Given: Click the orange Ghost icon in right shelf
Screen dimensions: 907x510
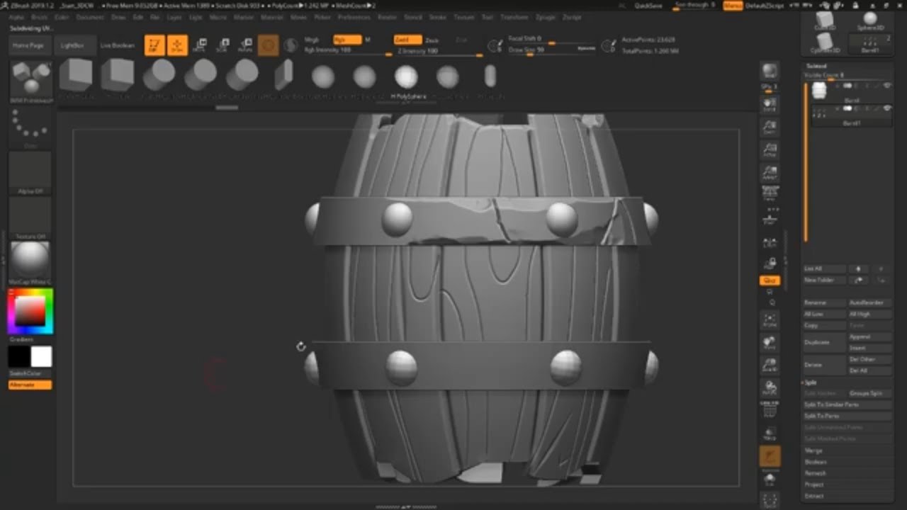Looking at the screenshot, I should pos(770,456).
